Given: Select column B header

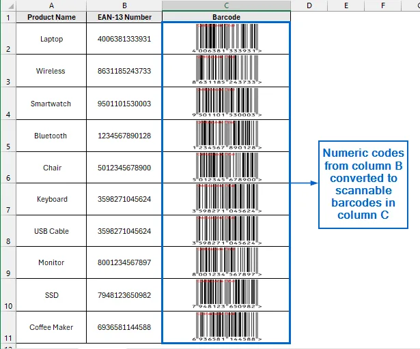Looking at the screenshot, I should coord(124,5).
